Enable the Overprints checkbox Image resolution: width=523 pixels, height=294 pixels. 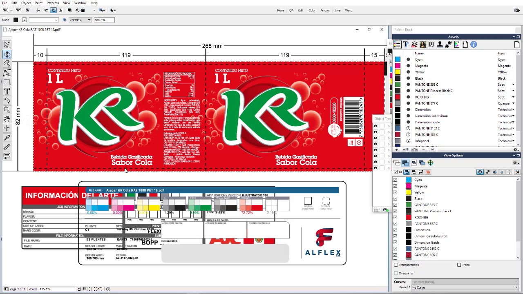click(x=396, y=273)
